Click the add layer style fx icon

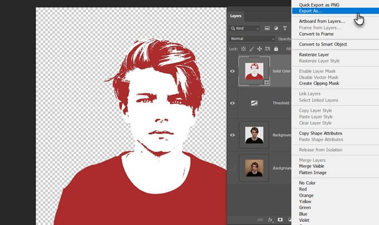pyautogui.click(x=271, y=220)
